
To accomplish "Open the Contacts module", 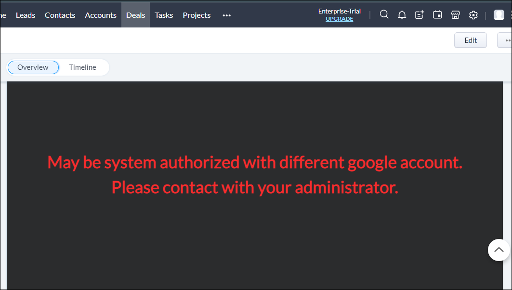I will coord(60,15).
